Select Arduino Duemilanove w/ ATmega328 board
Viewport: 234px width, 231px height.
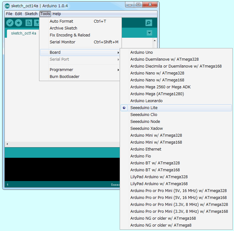tap(176, 59)
